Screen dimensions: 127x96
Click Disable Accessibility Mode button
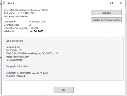click(106, 20)
